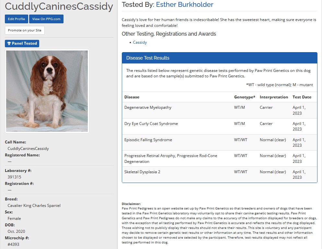Select the Dry Eye Curly Coat Syndrome row

(x=151, y=124)
